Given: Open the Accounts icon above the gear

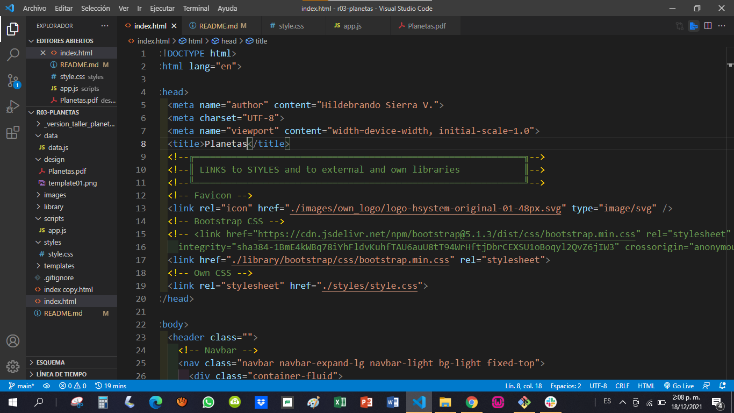Looking at the screenshot, I should (x=13, y=340).
